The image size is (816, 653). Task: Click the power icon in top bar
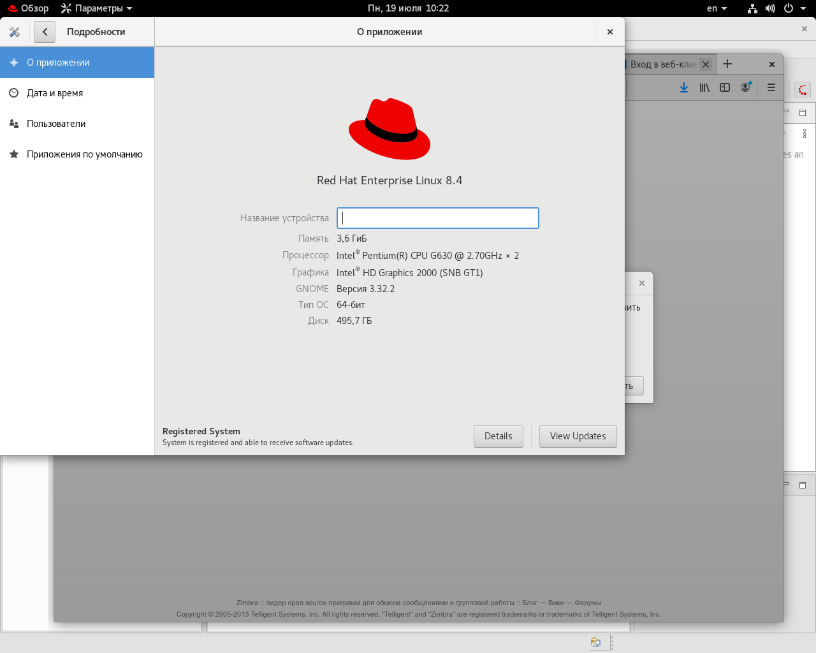pyautogui.click(x=789, y=8)
